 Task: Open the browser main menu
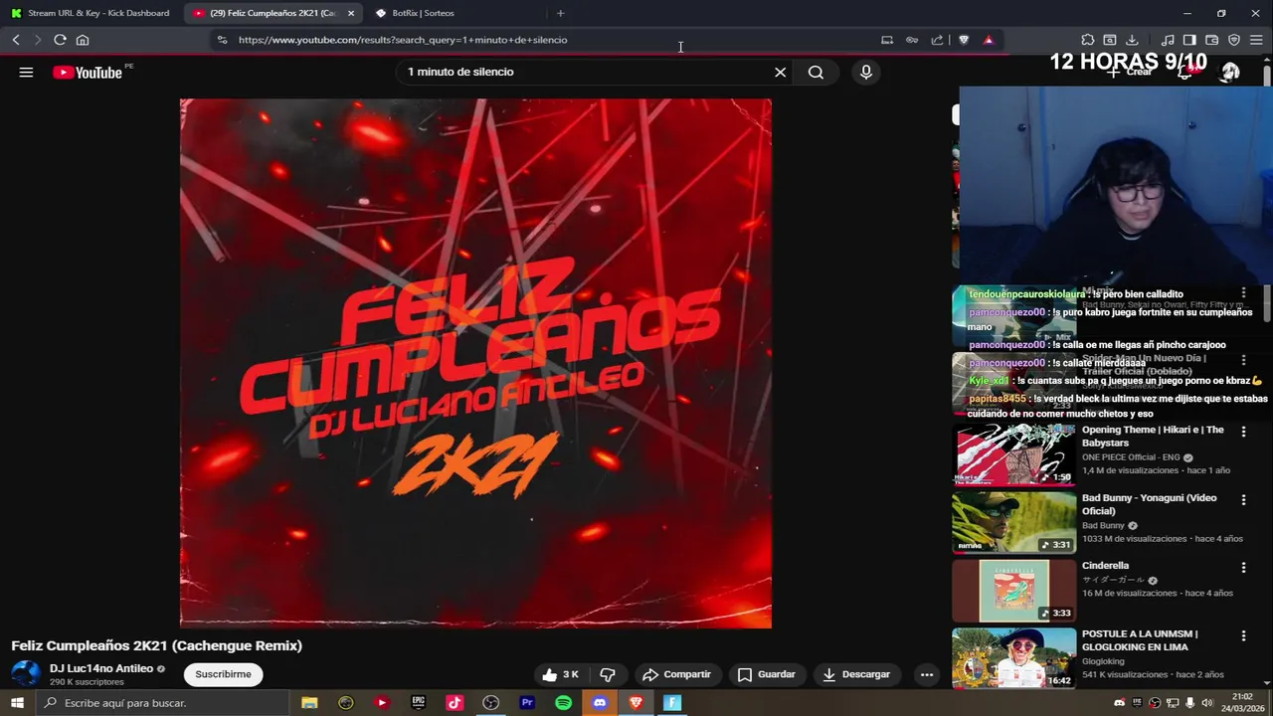[x=1256, y=40]
